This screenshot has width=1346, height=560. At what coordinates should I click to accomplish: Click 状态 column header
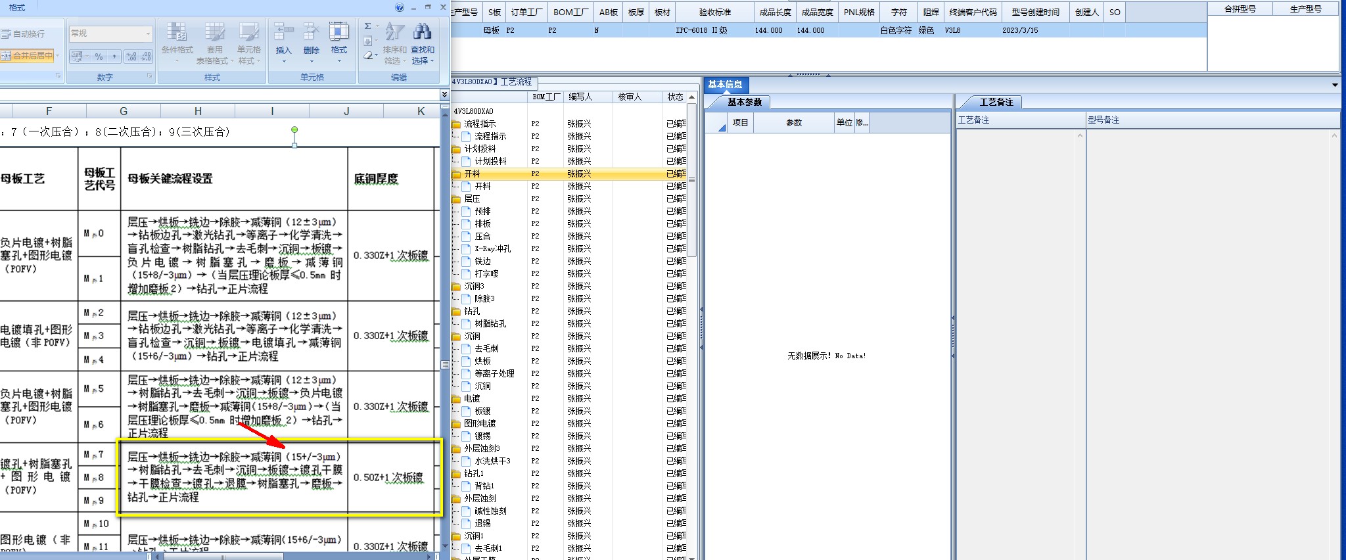pyautogui.click(x=675, y=97)
